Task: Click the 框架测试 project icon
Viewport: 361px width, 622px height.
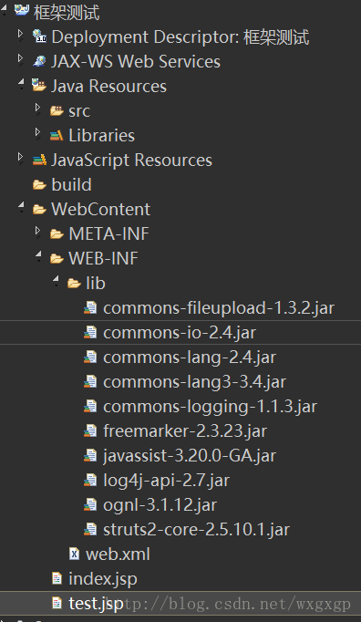Action: [21, 10]
